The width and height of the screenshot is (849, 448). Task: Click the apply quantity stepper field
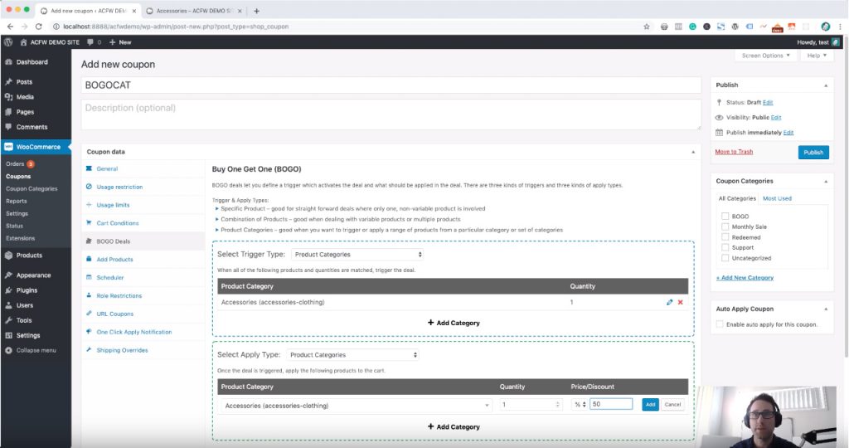(530, 405)
